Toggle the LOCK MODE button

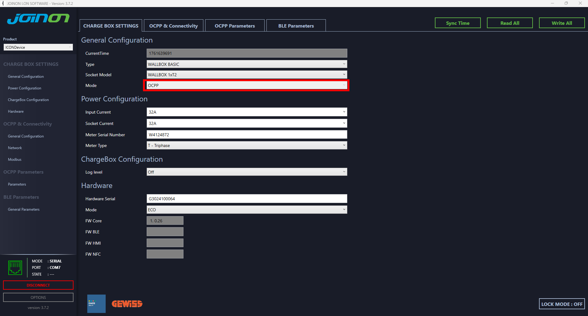tap(562, 304)
